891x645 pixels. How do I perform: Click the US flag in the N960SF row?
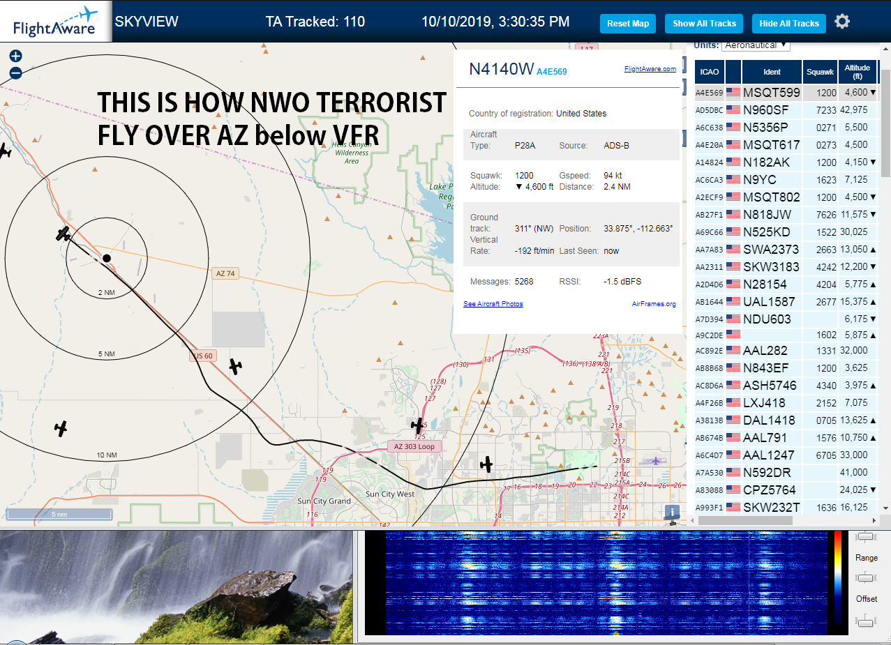tap(733, 109)
